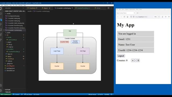Open editor more actions ellipsis
172x97 pixels.
[111, 8]
